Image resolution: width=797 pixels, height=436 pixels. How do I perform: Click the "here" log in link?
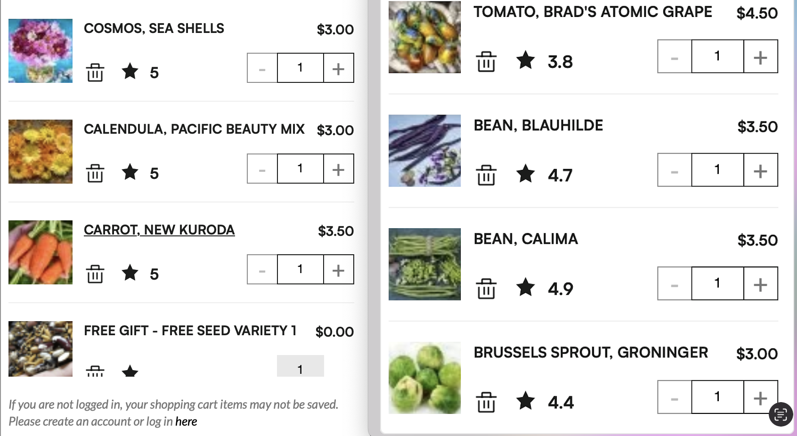186,421
